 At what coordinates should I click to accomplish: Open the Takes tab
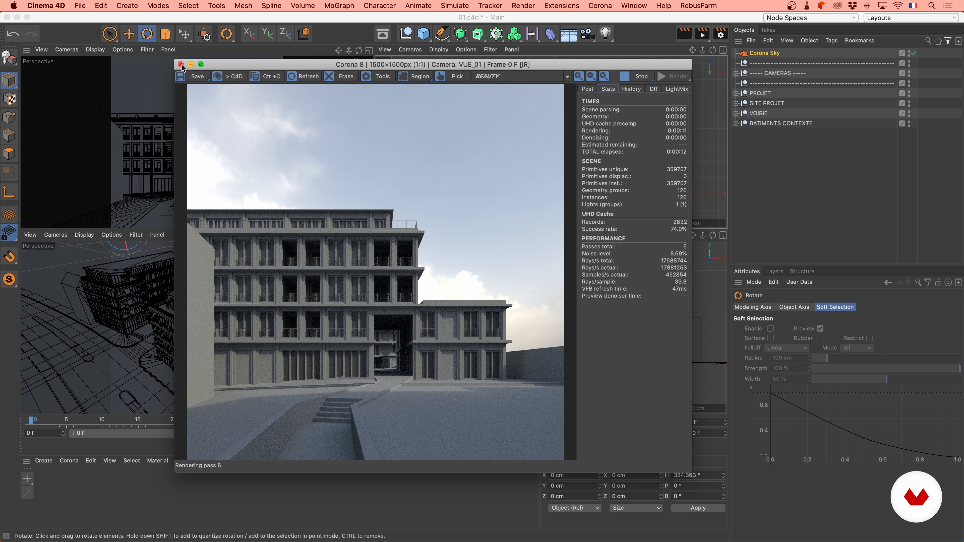[x=768, y=30]
